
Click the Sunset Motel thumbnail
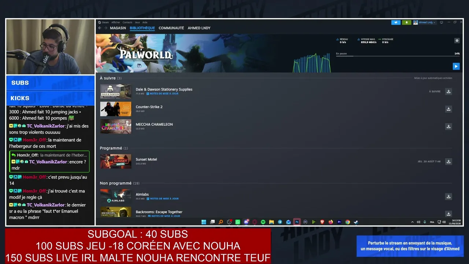click(115, 161)
